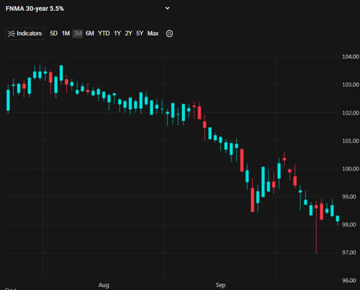The width and height of the screenshot is (360, 290).
Task: Switch to the 6M time range
Action: 90,34
